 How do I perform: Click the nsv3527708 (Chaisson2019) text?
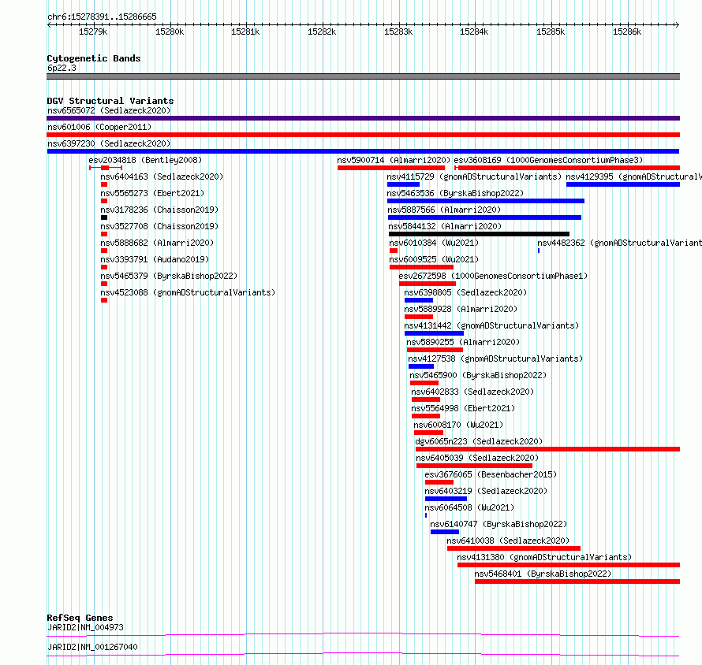click(159, 226)
